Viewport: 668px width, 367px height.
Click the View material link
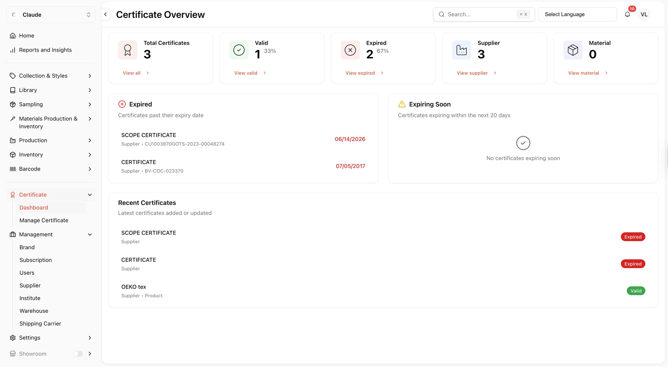[588, 73]
